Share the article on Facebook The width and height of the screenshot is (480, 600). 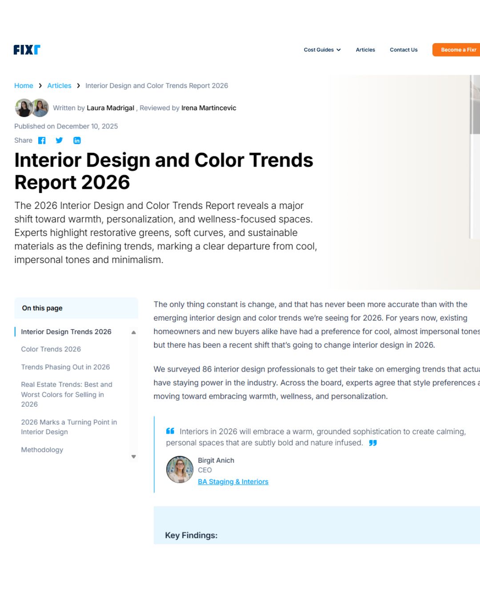[41, 140]
